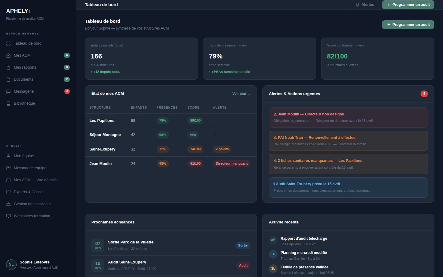Switch to Mes ACM — Vue détaillée

click(36, 180)
